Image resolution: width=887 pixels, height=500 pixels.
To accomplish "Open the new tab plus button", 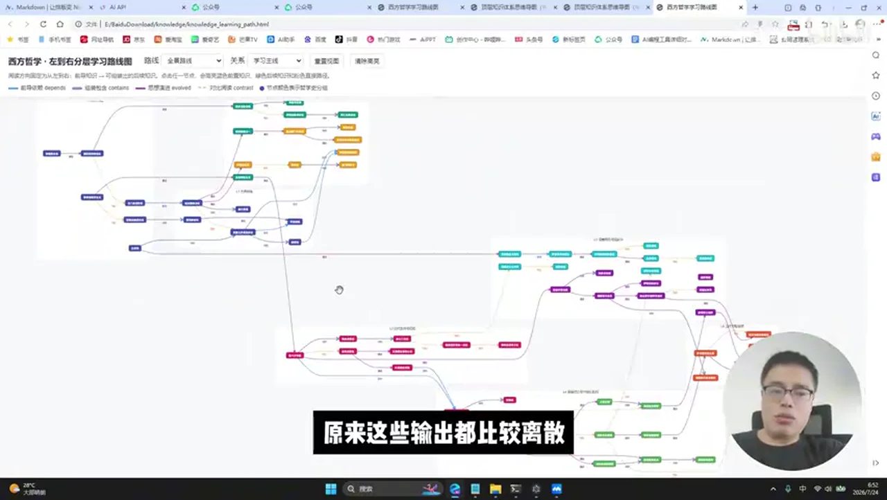I will (755, 8).
